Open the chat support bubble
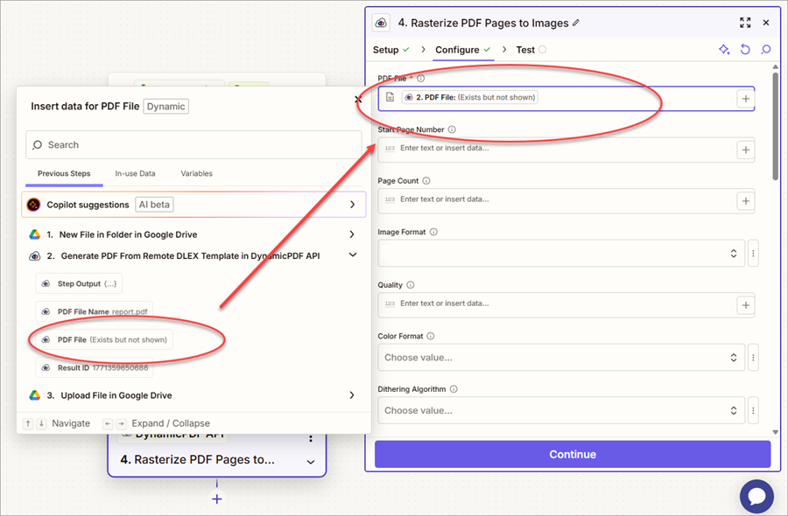This screenshot has height=516, width=788. pyautogui.click(x=756, y=496)
